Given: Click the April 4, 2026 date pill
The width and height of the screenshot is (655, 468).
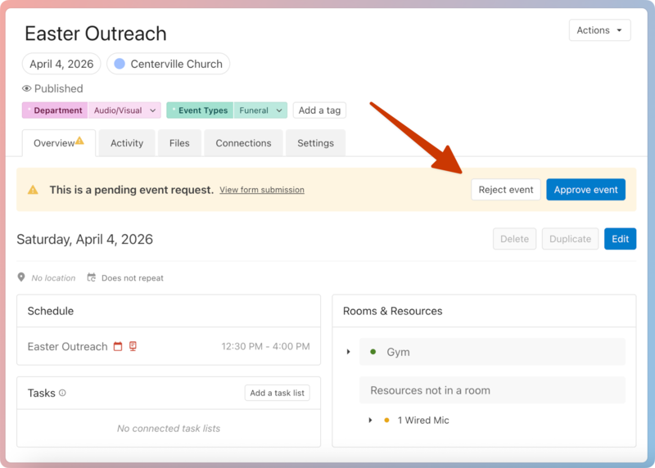Looking at the screenshot, I should click(x=61, y=64).
